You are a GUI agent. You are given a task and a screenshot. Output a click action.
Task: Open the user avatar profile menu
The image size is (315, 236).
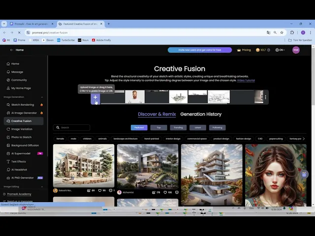(x=296, y=50)
